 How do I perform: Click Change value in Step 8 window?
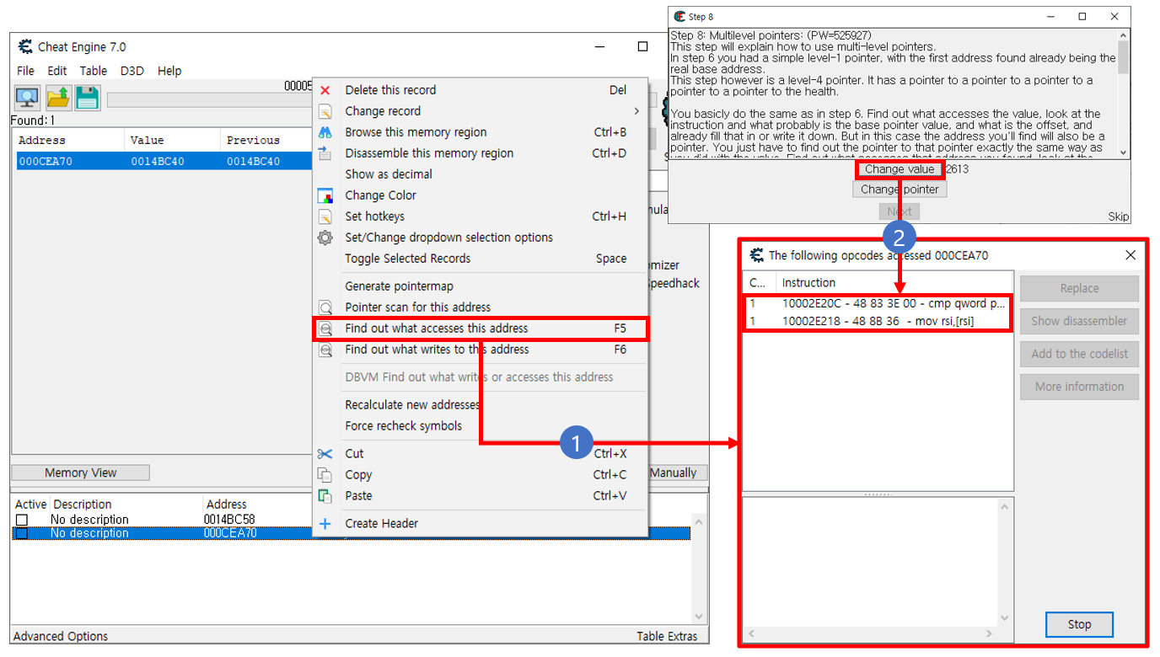(900, 169)
